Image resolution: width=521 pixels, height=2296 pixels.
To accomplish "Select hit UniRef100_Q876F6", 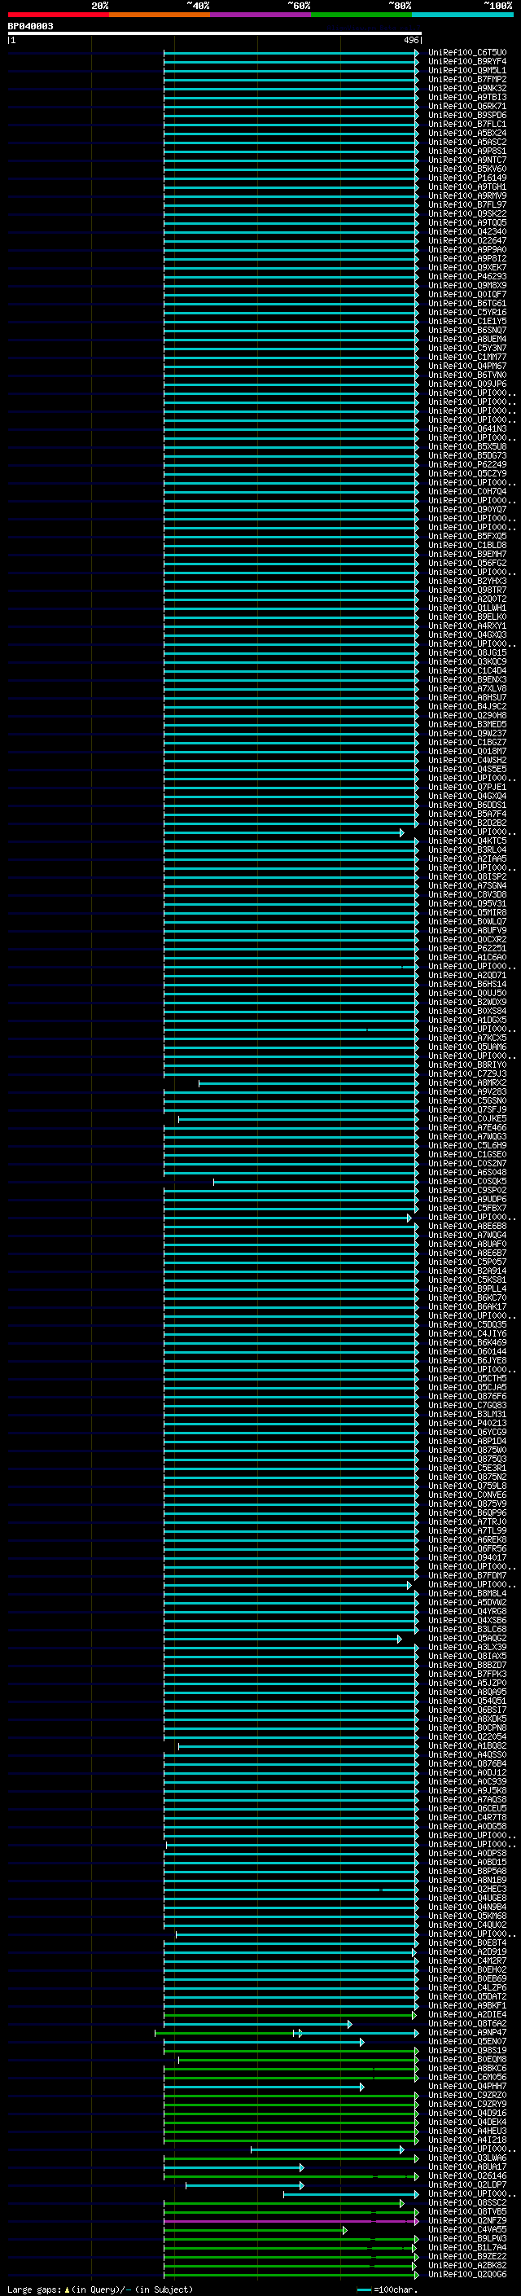I will (467, 1397).
